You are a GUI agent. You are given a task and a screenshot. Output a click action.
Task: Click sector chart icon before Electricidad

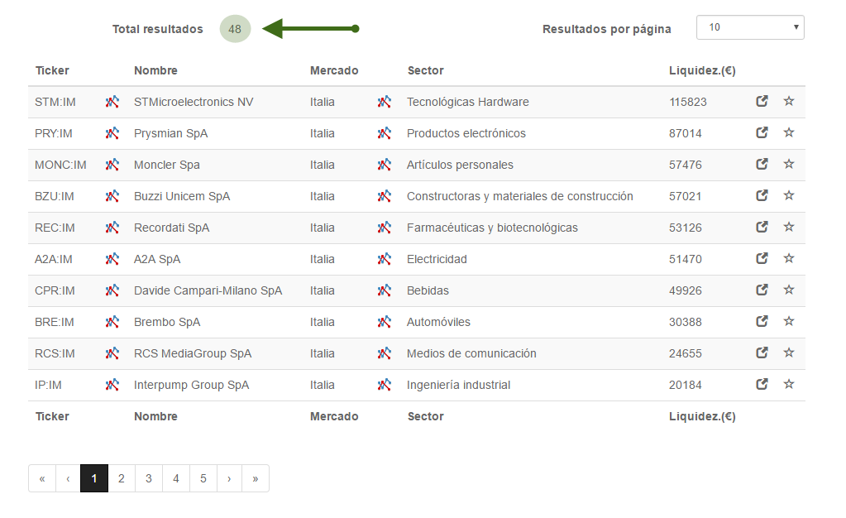pyautogui.click(x=385, y=259)
